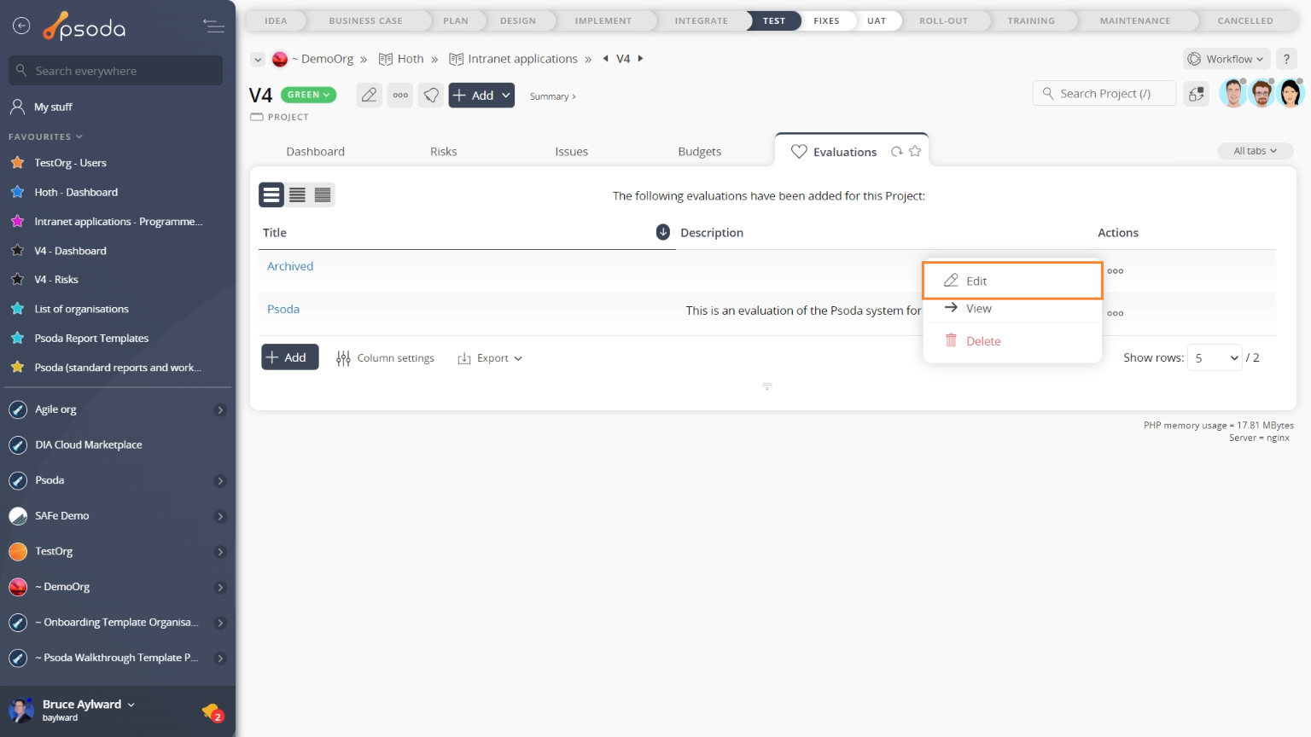Expand the Psoda organisation
1311x737 pixels.
point(220,481)
